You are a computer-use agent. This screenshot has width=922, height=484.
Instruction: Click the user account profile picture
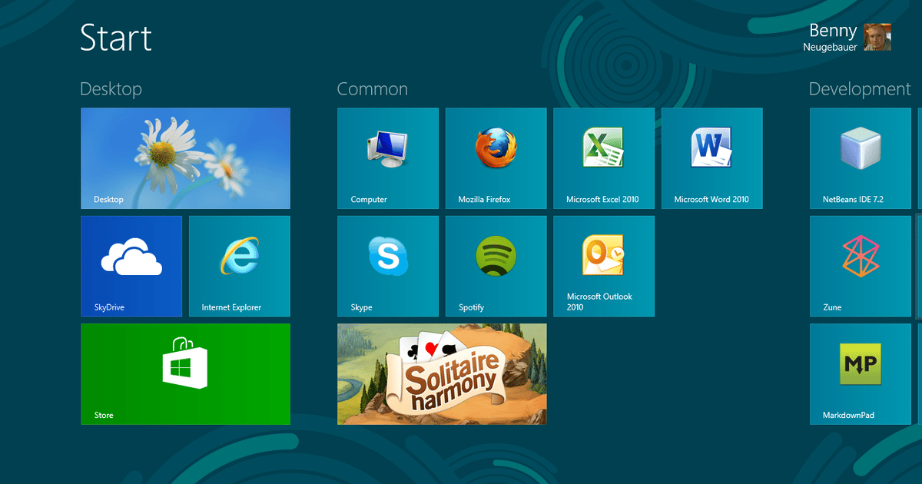877,37
